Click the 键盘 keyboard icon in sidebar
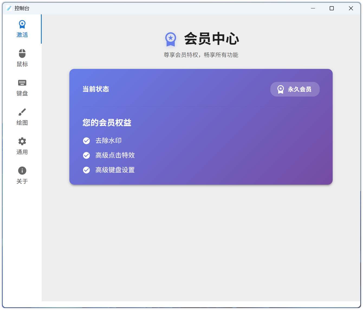The image size is (363, 310). point(22,83)
